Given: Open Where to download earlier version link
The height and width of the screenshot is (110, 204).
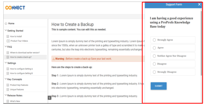Looking at the screenshot, I should tap(25, 52).
